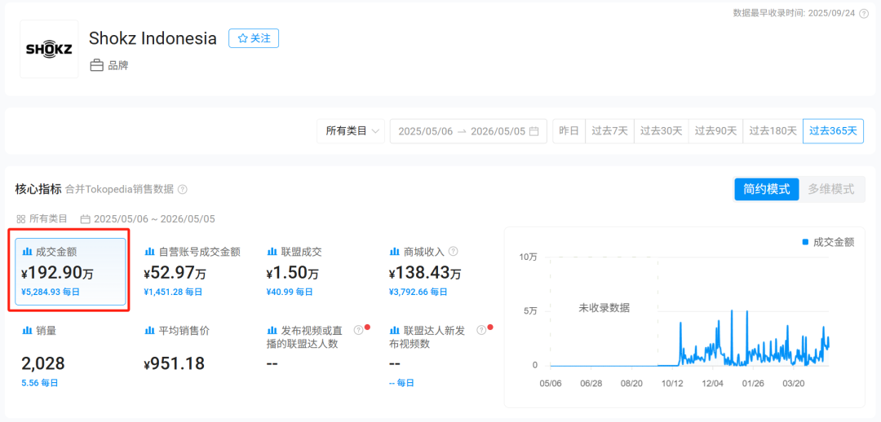Open help icon next to 商城收入
Screen dimensions: 881x422
point(454,252)
